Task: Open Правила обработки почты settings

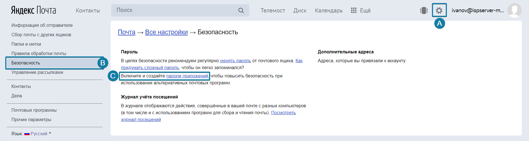Action: (x=39, y=54)
